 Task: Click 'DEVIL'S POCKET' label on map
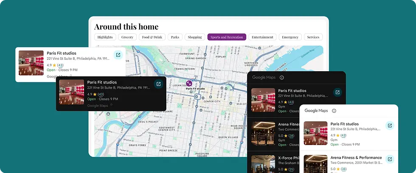148,122
